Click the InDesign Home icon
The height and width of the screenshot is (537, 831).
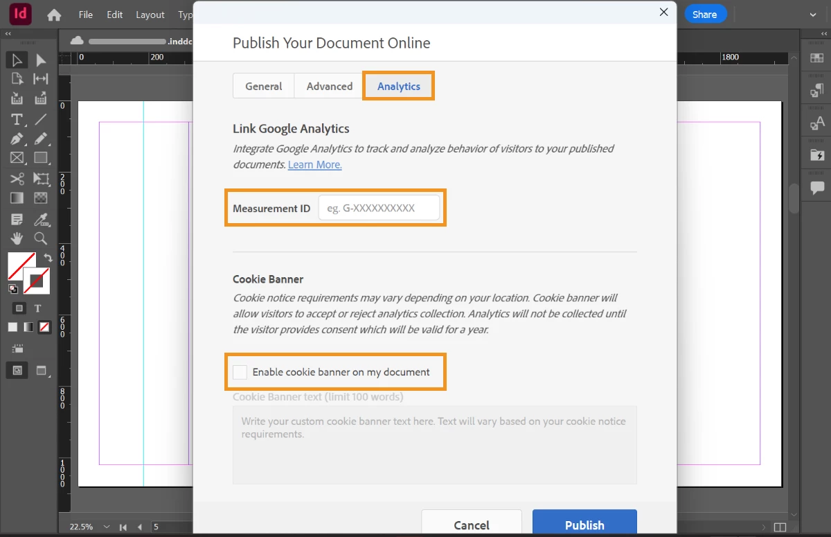coord(54,15)
